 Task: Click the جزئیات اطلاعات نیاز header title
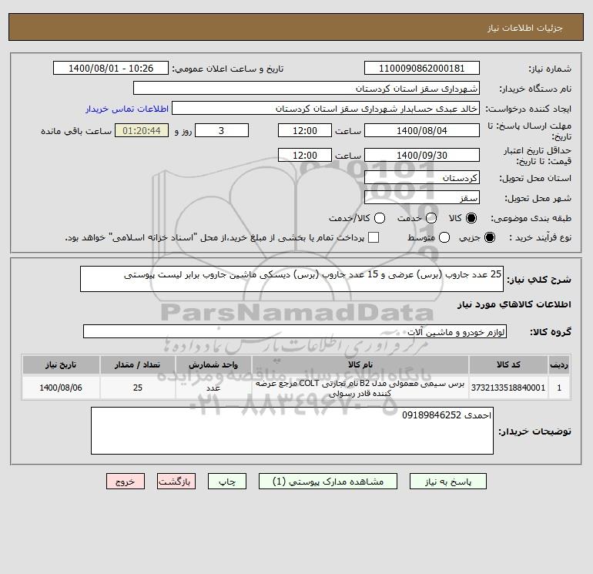(525, 28)
